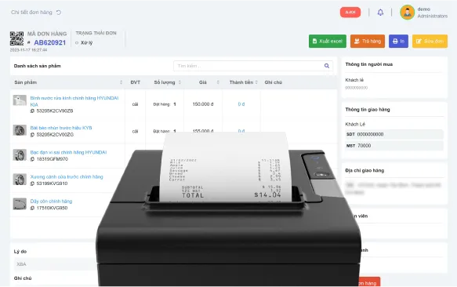
Task: Click the copy icon next to 17510KVG950
Action: [x=32, y=208]
